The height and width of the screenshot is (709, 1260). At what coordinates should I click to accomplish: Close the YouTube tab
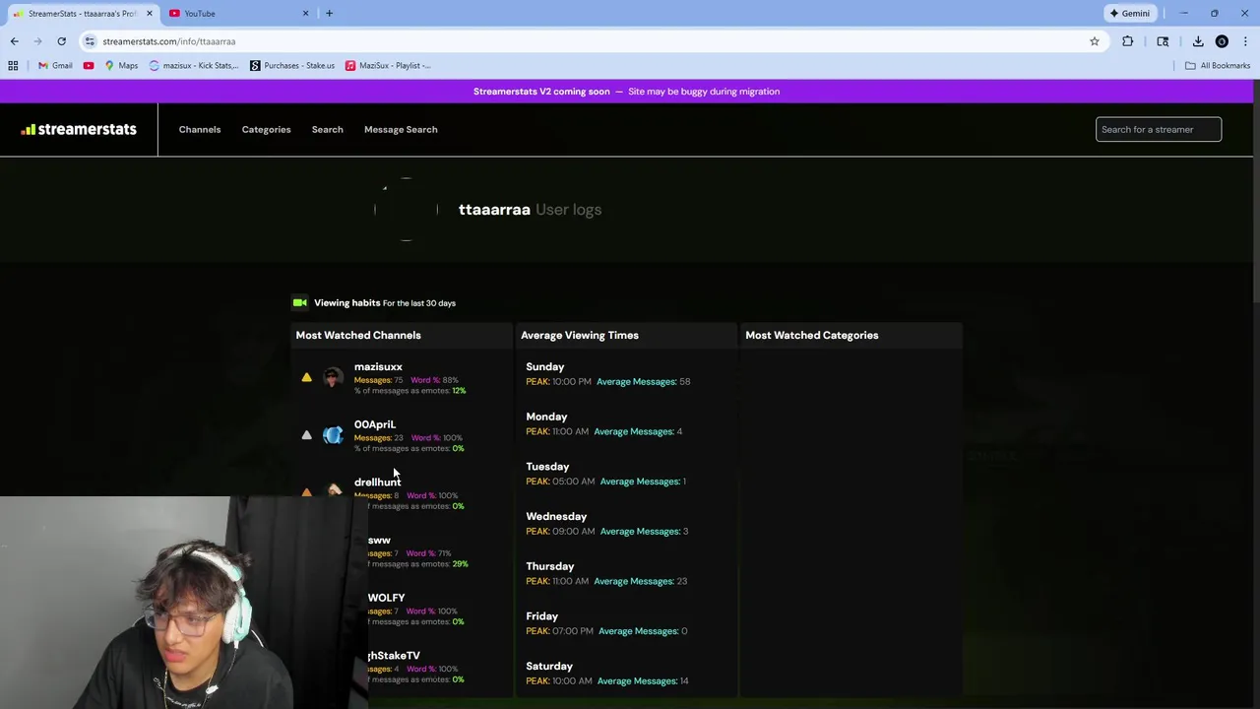point(305,13)
